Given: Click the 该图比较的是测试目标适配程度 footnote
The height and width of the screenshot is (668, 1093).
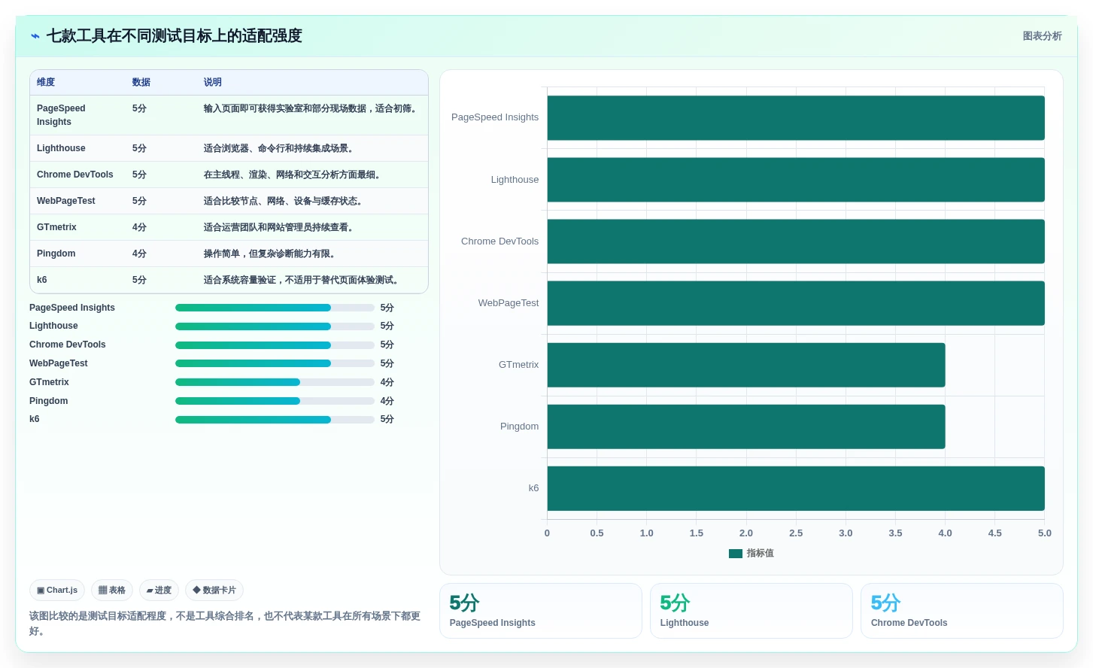Looking at the screenshot, I should tap(225, 624).
